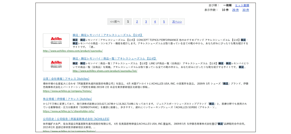Image resolution: width=291 pixels, height=134 pixels.
Task: Go to results page 3
Action: tap(146, 22)
